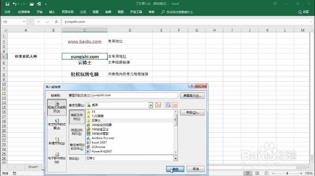Switch to the 插入 ribbon tab
The image size is (315, 176).
tap(52, 12)
